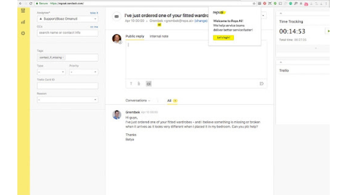Click the (change) requester link
Viewport: 347px width, 195px height.
pos(201,21)
